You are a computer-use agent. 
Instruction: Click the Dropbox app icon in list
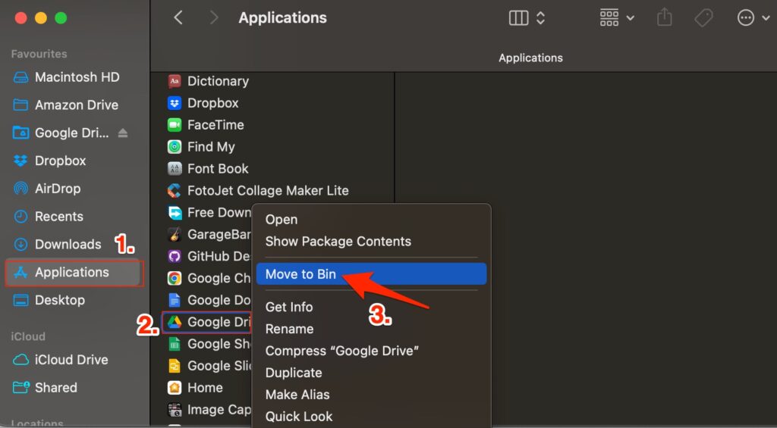[175, 103]
